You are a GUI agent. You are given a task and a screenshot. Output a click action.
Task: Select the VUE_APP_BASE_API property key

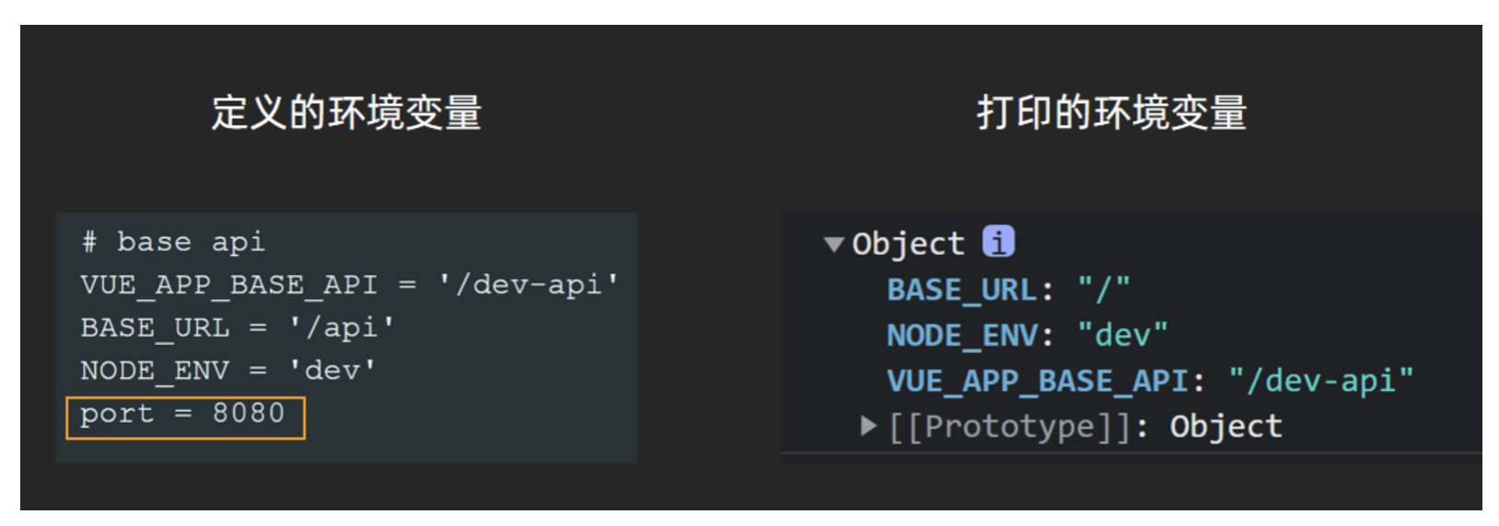(1037, 380)
